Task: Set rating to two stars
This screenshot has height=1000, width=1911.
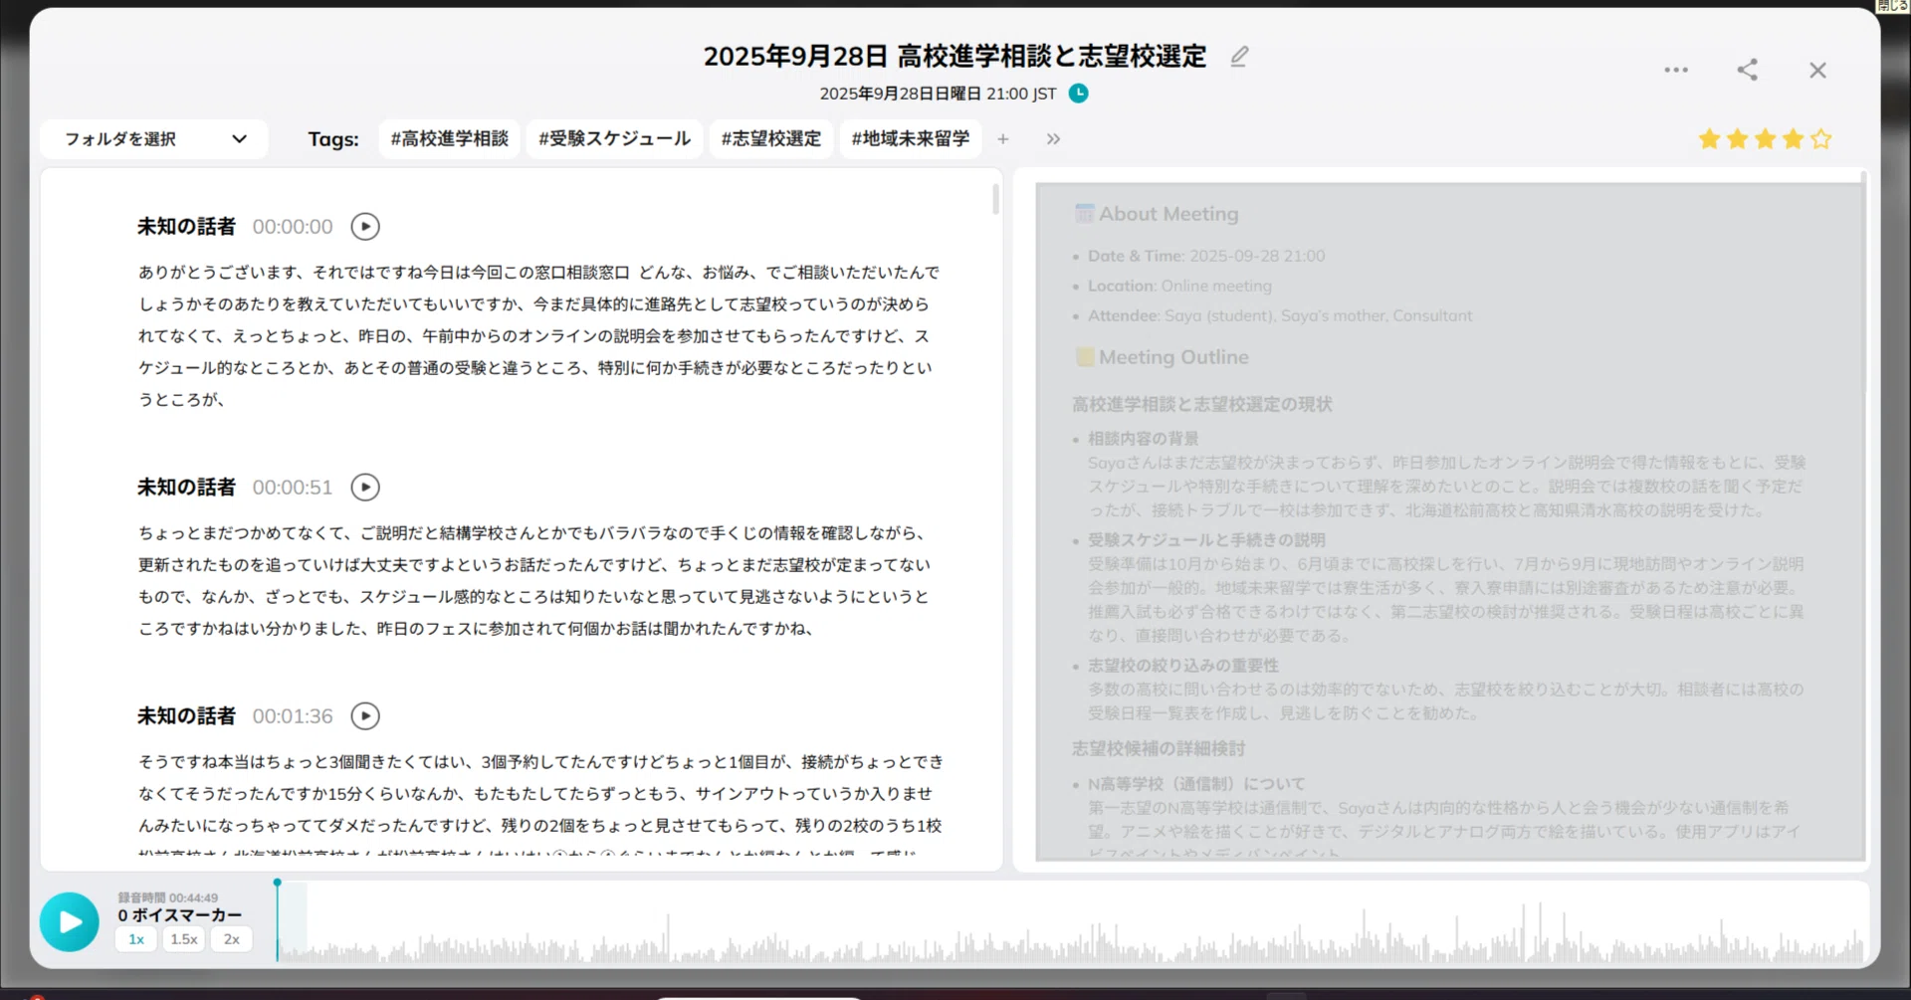Action: pyautogui.click(x=1737, y=139)
